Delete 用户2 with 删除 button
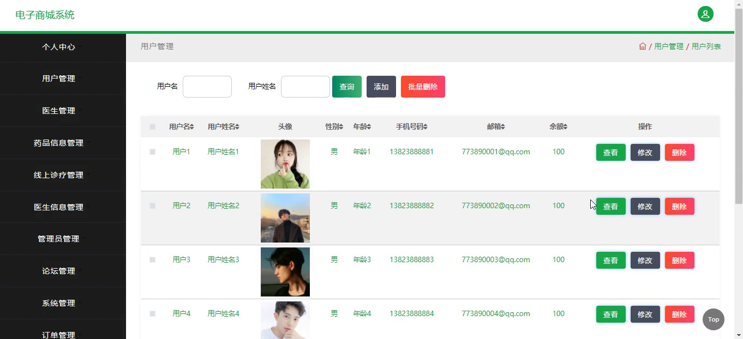The image size is (743, 339). point(679,207)
